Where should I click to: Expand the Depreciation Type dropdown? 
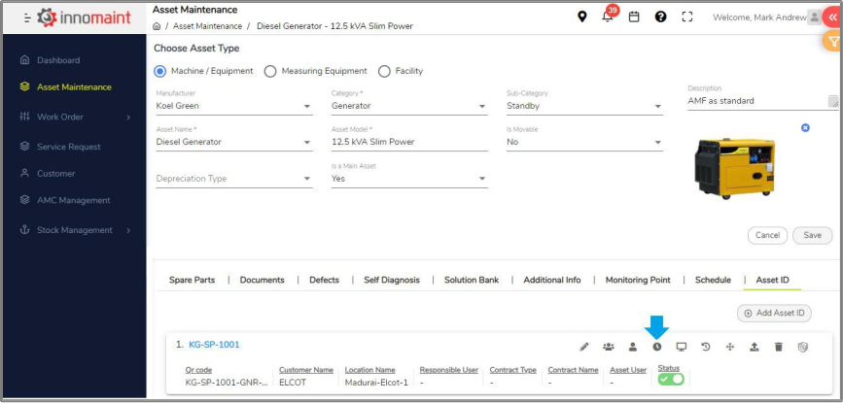[x=233, y=179]
